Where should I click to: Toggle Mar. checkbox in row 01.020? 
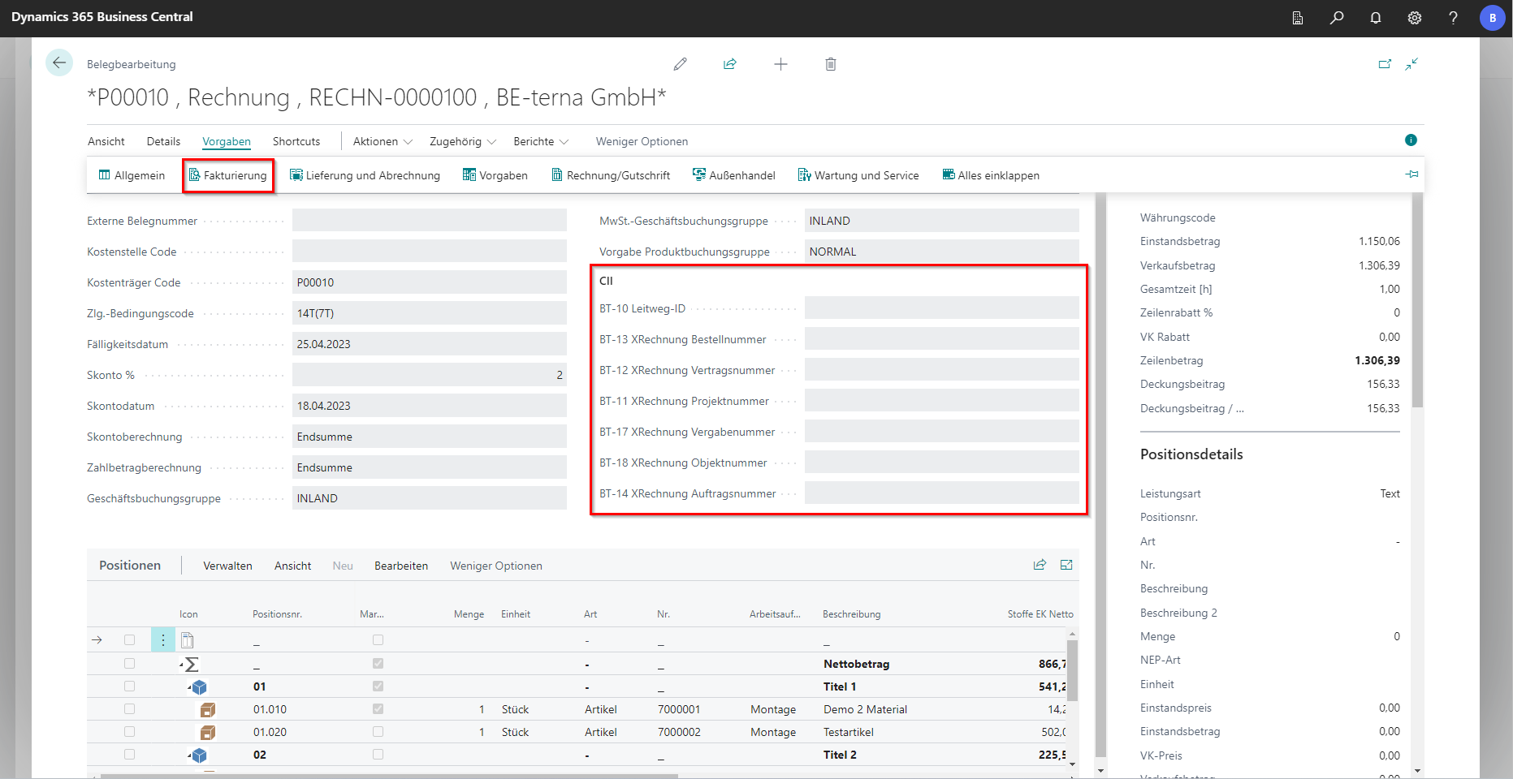[378, 732]
